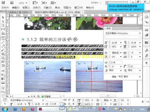Toggle Strikethrough in control bar
Viewport: 150px width, 112px height.
pos(73,104)
